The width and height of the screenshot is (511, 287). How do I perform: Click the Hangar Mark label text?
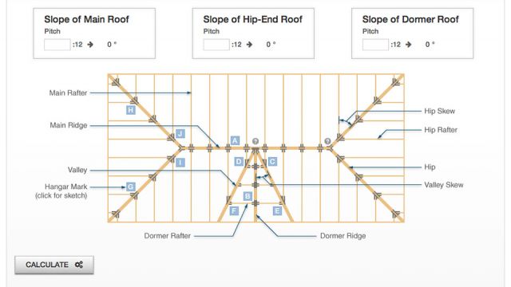[65, 187]
